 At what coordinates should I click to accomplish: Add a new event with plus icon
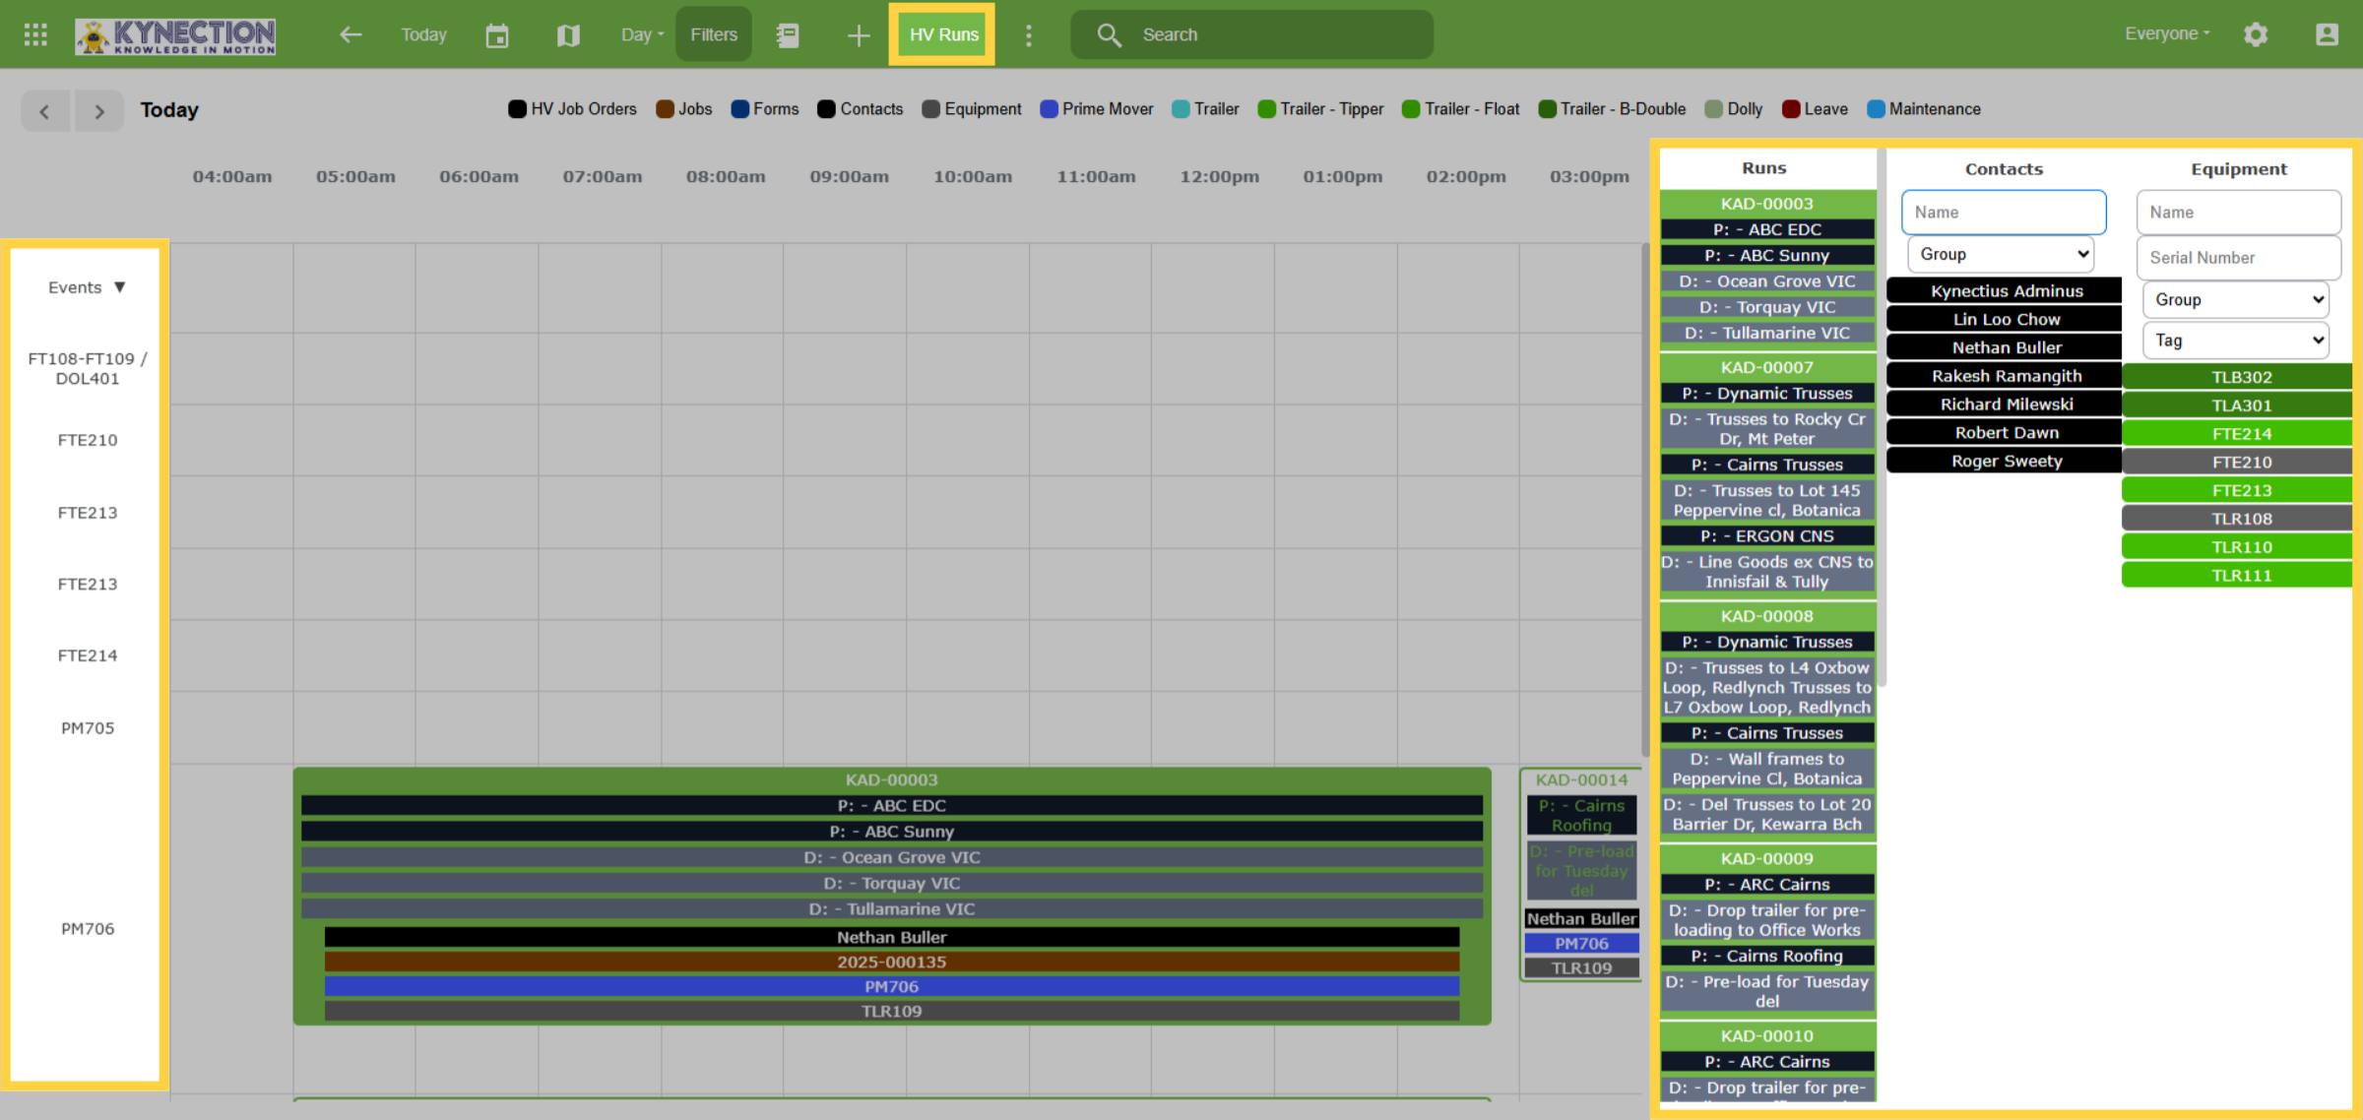pos(859,35)
